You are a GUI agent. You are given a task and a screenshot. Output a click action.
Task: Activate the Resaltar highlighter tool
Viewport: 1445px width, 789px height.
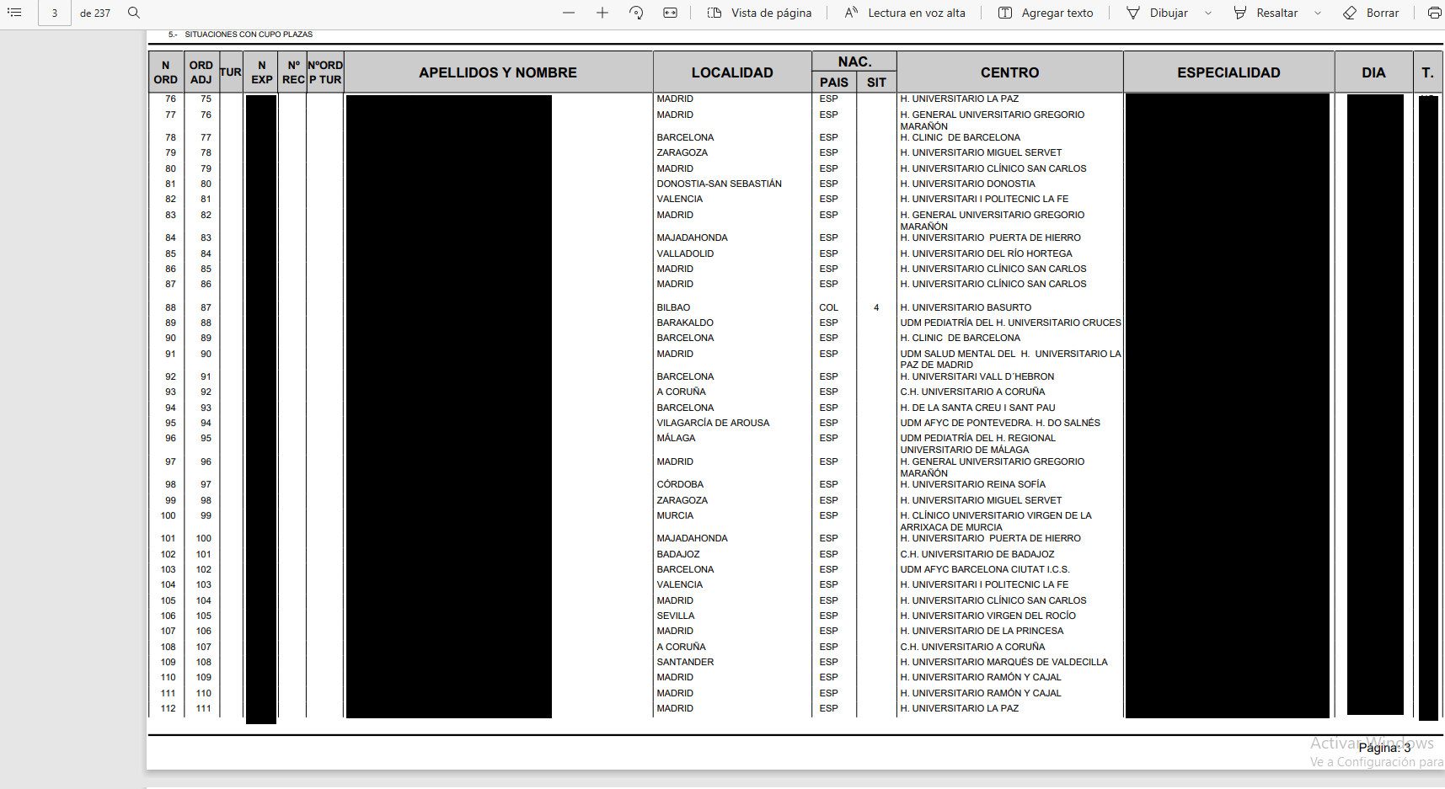click(1266, 13)
